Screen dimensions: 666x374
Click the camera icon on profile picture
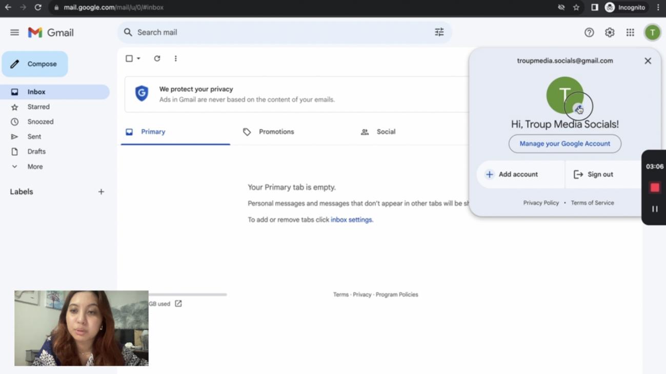578,109
